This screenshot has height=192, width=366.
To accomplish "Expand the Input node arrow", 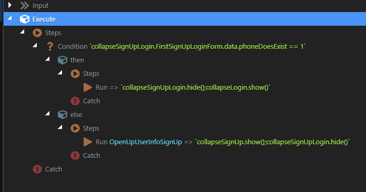I will click(x=10, y=5).
